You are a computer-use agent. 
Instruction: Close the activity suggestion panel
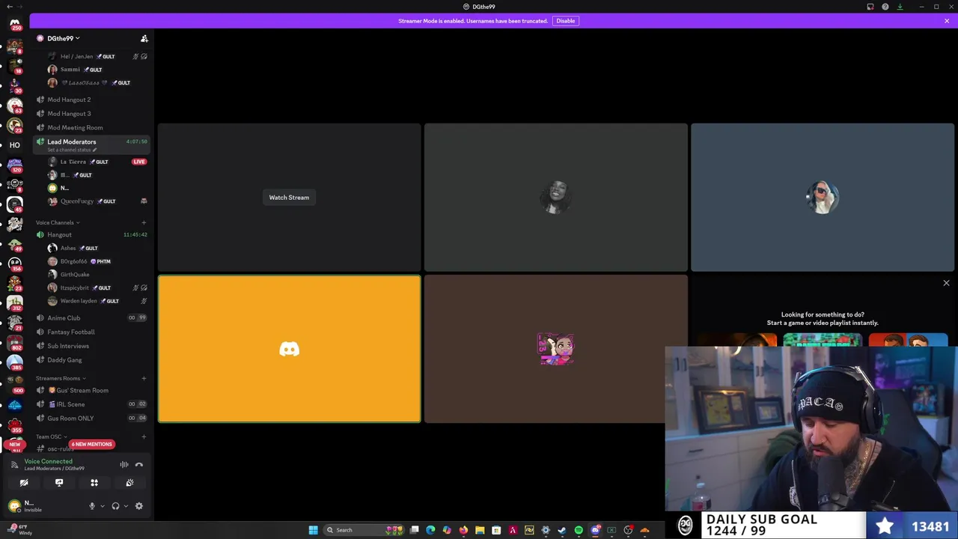pos(946,283)
